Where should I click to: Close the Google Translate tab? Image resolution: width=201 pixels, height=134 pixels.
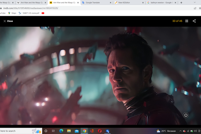[111, 3]
